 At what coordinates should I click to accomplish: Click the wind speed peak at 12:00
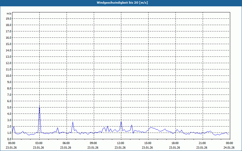pos(121,122)
